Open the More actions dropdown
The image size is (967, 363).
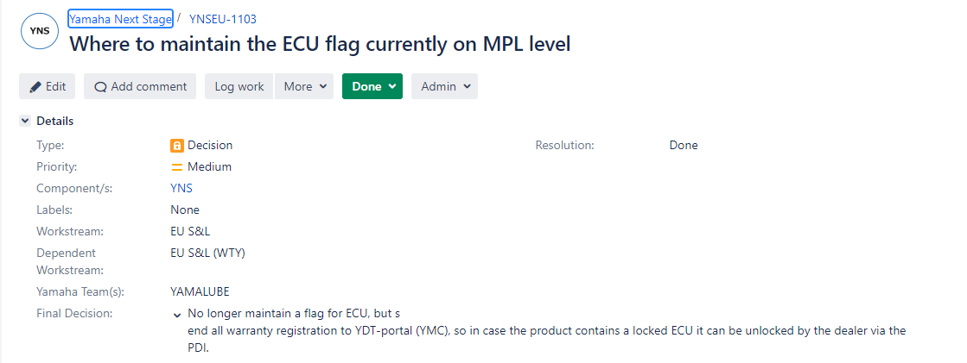point(304,87)
